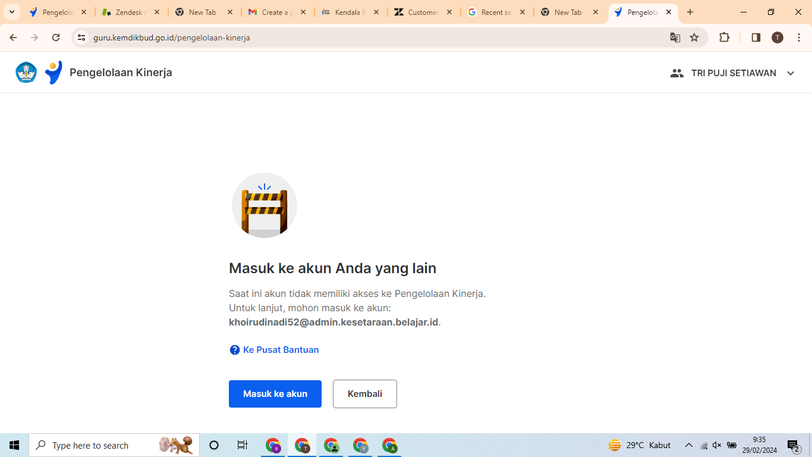This screenshot has width=812, height=457.
Task: Click the Kembali button
Action: (364, 394)
